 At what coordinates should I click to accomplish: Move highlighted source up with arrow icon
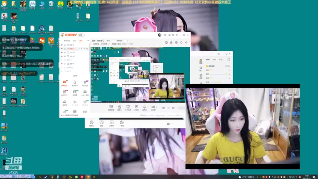[x=81, y=49]
